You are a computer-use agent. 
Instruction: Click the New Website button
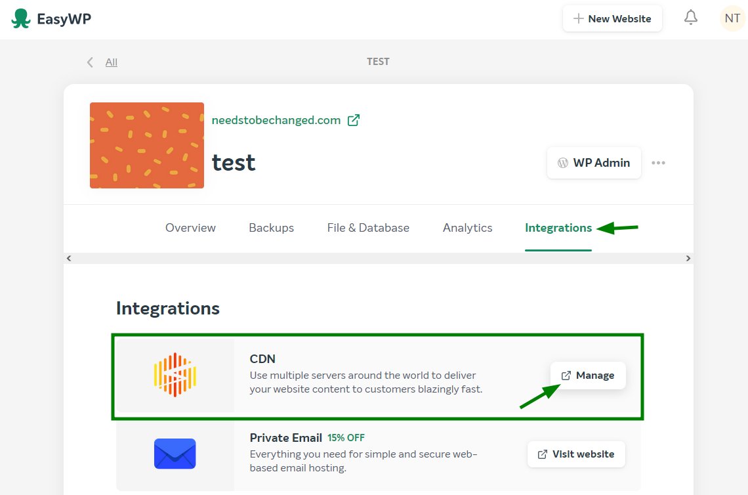pos(613,18)
